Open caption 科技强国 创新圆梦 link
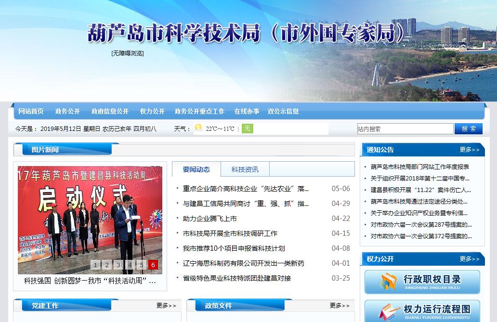The image size is (497, 322). coord(90,281)
